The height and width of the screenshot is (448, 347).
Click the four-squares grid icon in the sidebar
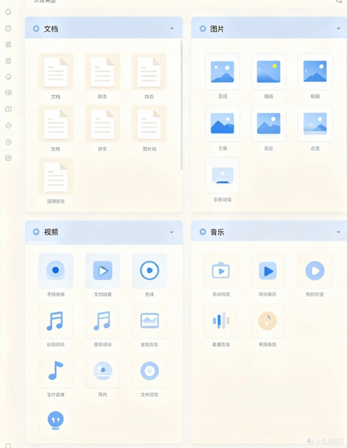[8, 44]
